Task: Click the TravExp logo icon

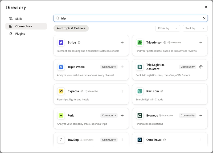Action: [61, 140]
